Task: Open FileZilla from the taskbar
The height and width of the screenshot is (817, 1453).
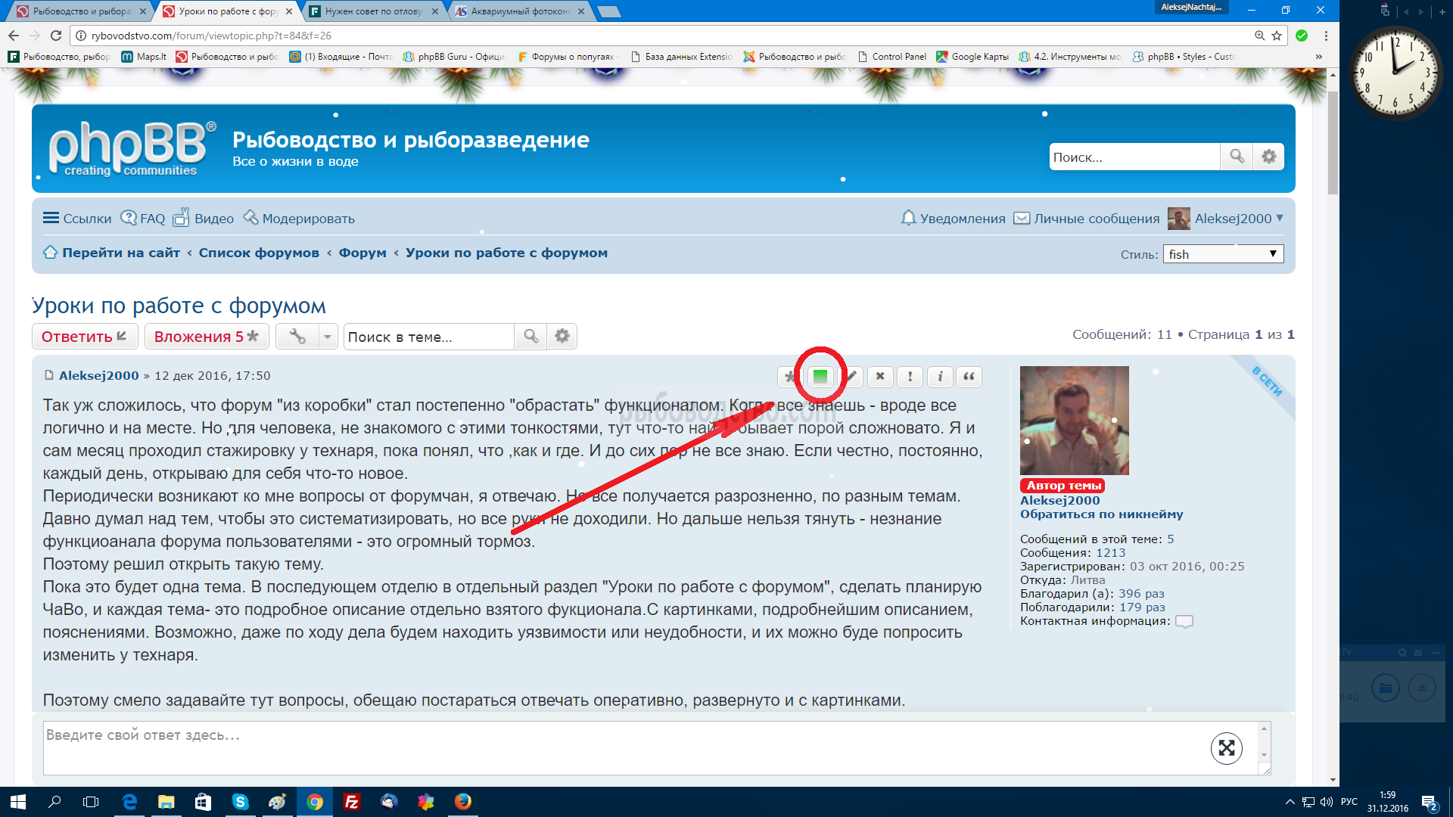Action: 352,802
